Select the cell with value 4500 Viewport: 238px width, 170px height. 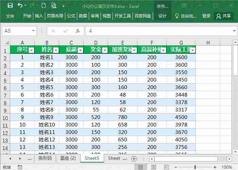coord(181,117)
